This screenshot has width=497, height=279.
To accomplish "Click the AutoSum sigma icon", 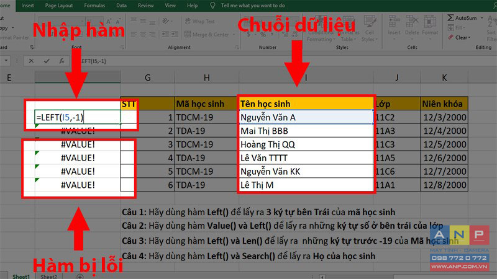I will pyautogui.click(x=450, y=18).
